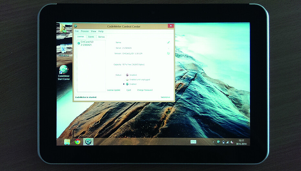The height and width of the screenshot is (171, 301).
Task: Click the firmware update icon beside Version
Action: (x=168, y=53)
